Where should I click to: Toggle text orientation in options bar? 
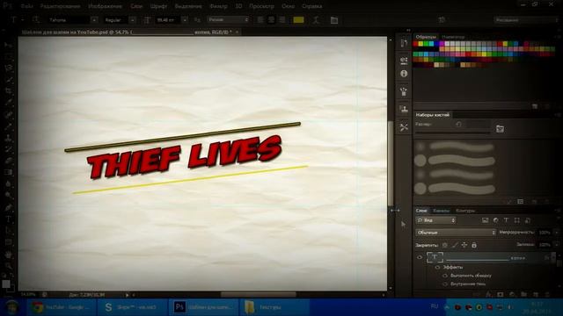coord(35,20)
